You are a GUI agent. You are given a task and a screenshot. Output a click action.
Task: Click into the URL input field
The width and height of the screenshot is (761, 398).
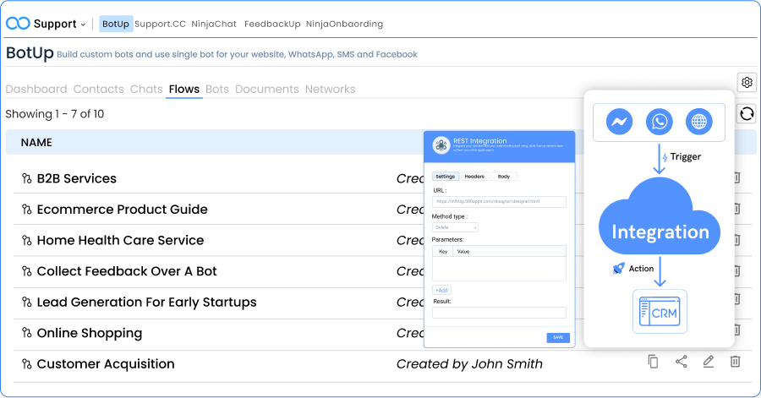click(499, 202)
